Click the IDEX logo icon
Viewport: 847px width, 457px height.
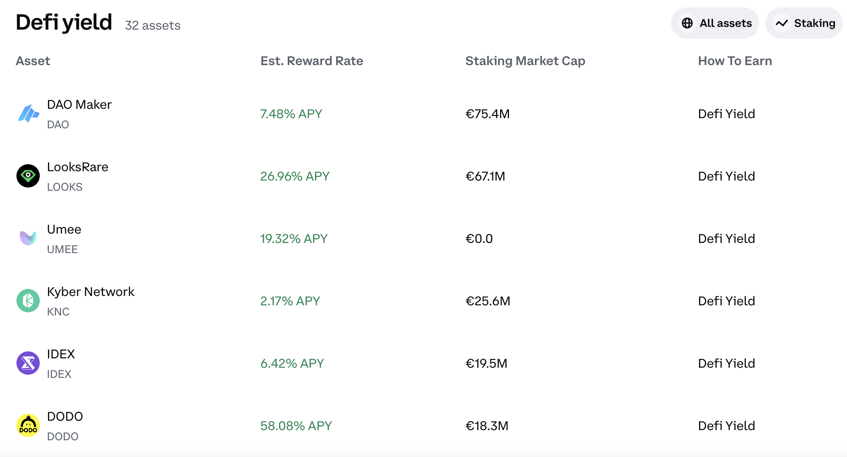[x=28, y=363]
